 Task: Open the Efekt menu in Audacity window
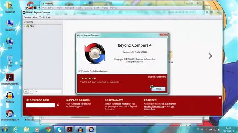97,8
